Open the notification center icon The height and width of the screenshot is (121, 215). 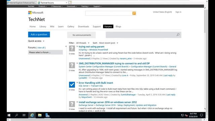pos(202,115)
